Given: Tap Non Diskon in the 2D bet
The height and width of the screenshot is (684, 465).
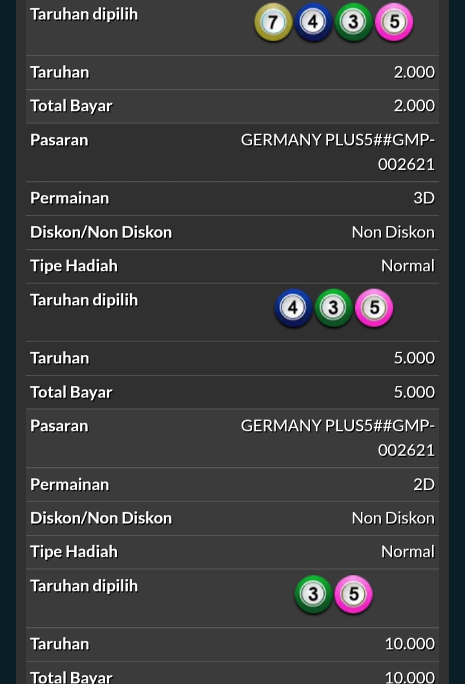Looking at the screenshot, I should pyautogui.click(x=393, y=518).
